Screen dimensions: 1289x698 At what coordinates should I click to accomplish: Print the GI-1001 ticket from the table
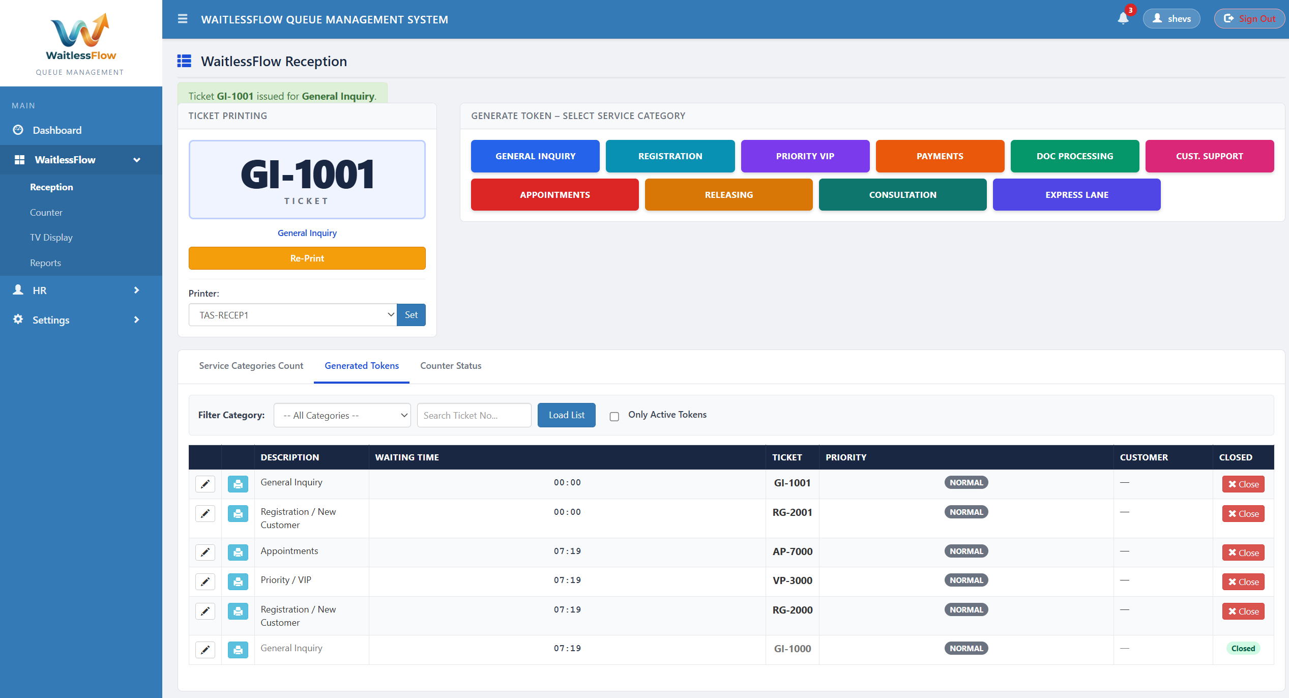(238, 484)
